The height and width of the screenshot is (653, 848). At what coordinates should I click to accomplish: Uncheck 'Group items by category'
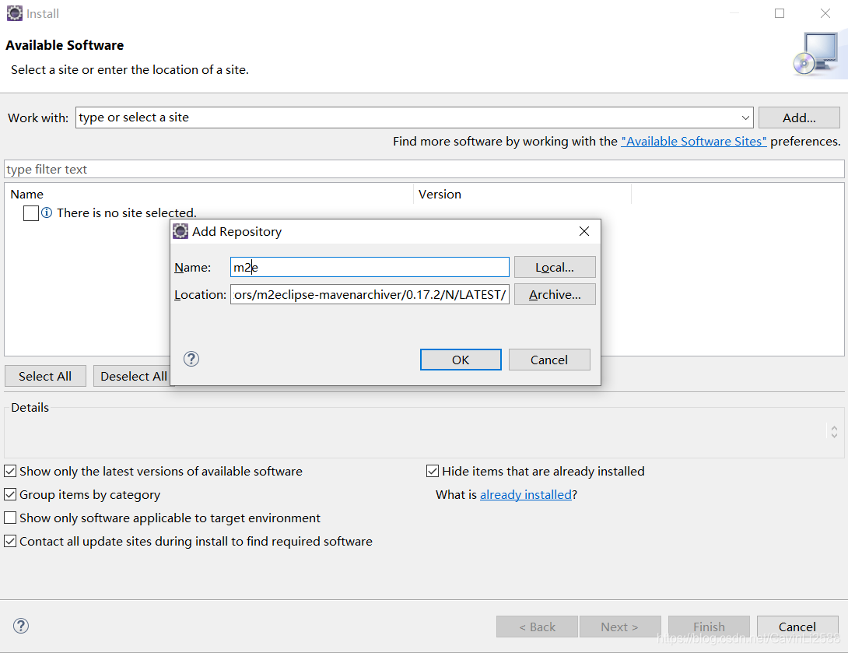click(x=10, y=493)
